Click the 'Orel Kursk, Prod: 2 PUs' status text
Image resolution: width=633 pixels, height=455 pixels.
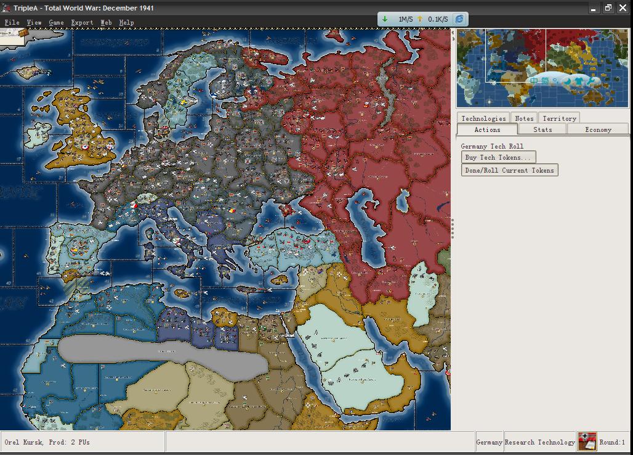tap(47, 442)
